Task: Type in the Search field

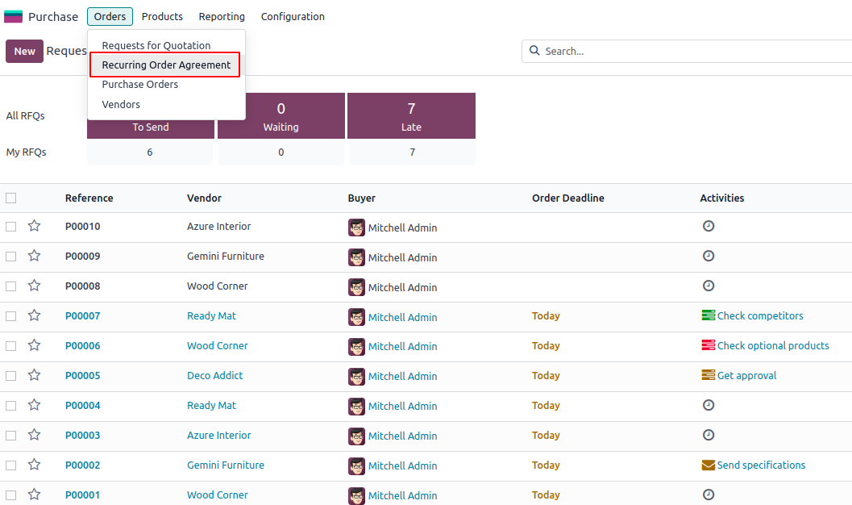Action: 693,51
